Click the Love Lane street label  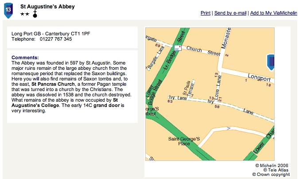coord(217,88)
